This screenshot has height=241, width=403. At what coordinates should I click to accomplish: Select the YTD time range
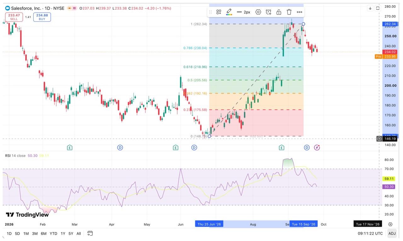click(x=53, y=233)
